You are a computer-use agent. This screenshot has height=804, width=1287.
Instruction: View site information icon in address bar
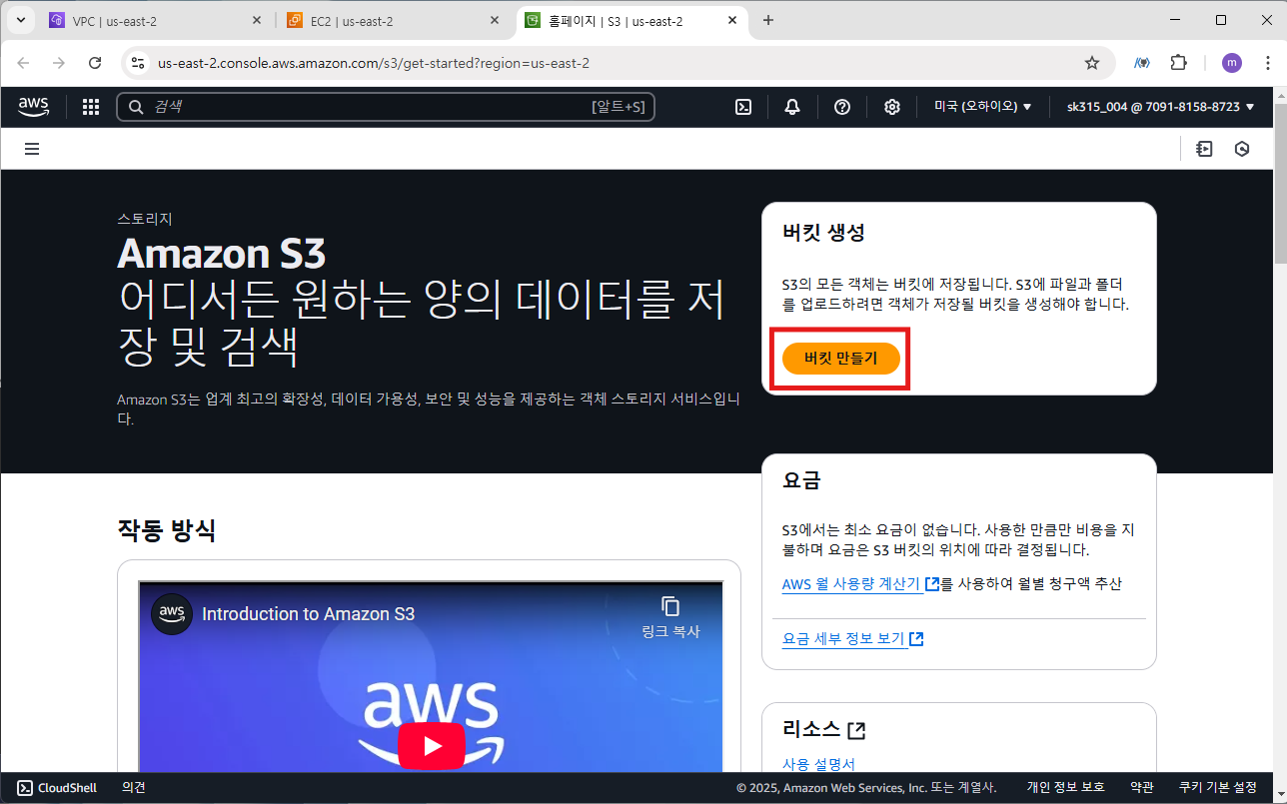[138, 63]
